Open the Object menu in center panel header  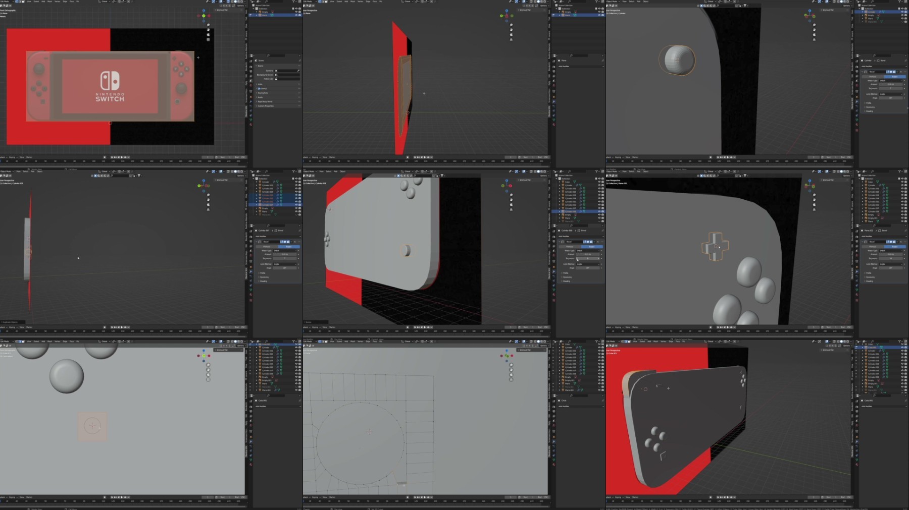342,172
